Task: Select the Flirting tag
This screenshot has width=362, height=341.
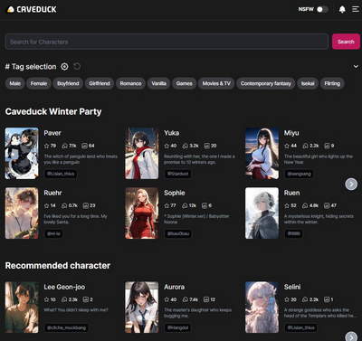Action: click(332, 83)
